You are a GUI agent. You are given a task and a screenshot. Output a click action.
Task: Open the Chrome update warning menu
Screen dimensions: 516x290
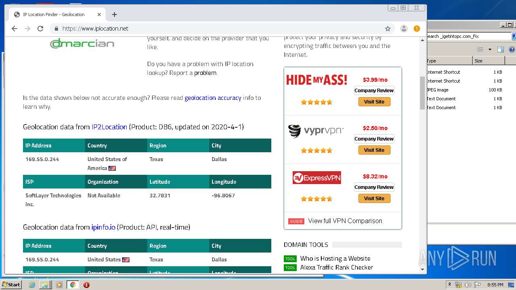(417, 29)
